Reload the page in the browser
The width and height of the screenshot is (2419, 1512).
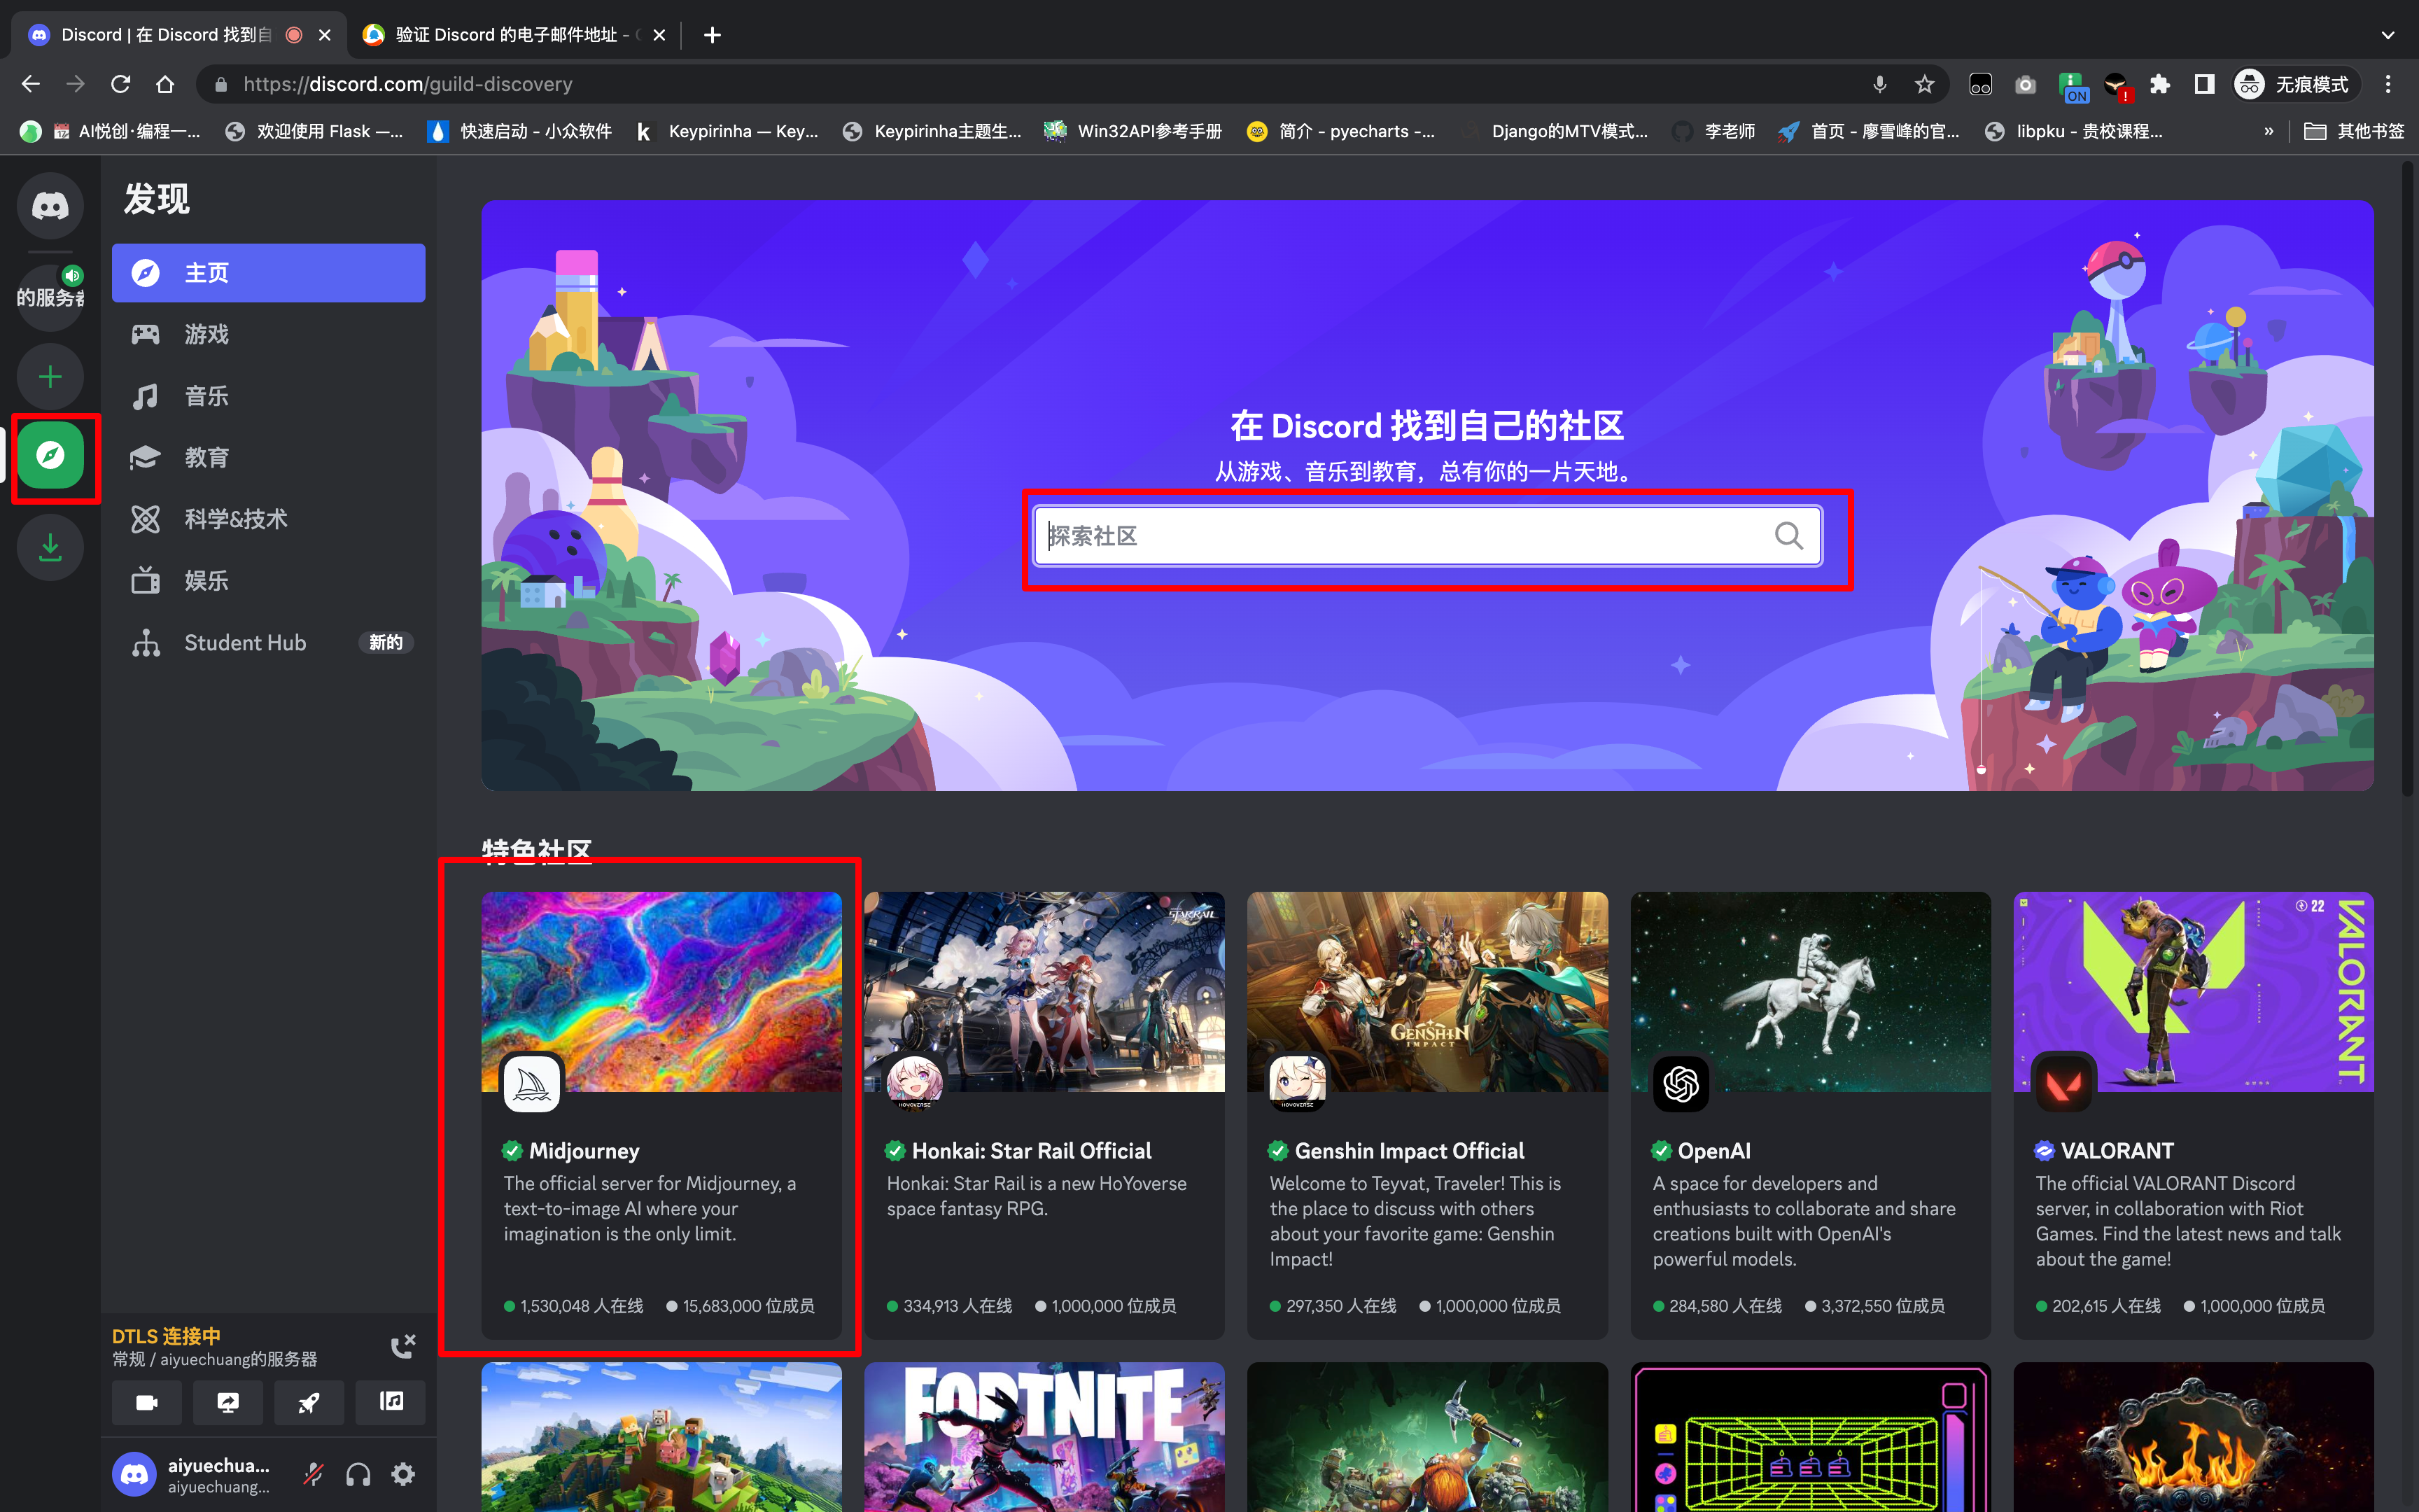121,84
